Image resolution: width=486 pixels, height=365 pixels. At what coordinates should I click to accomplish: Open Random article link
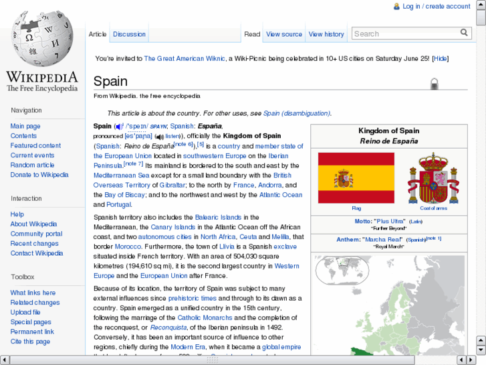pyautogui.click(x=32, y=165)
